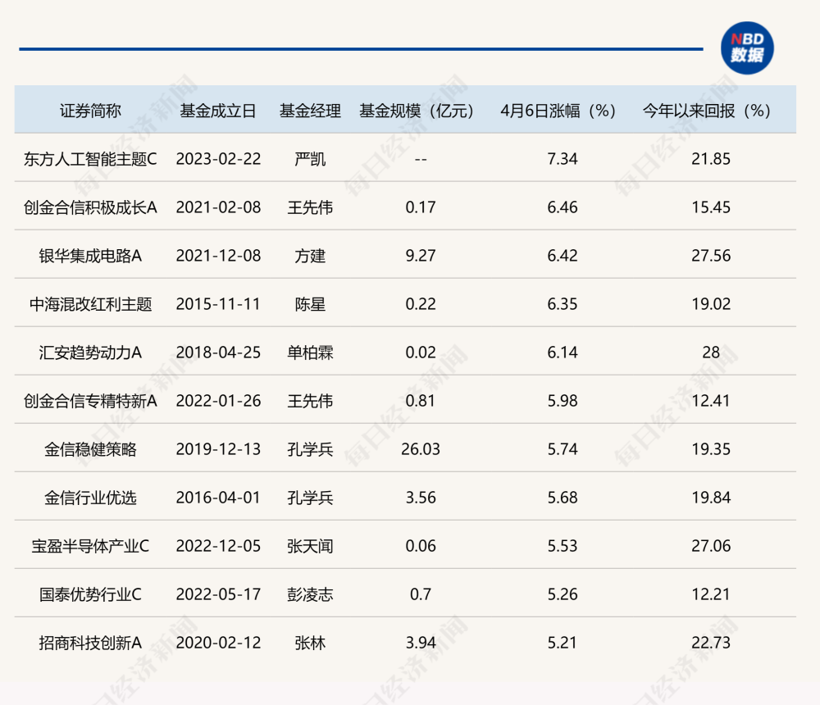Select the 4月6日涨幅（%） column header
Viewport: 820px width, 705px height.
pyautogui.click(x=558, y=111)
